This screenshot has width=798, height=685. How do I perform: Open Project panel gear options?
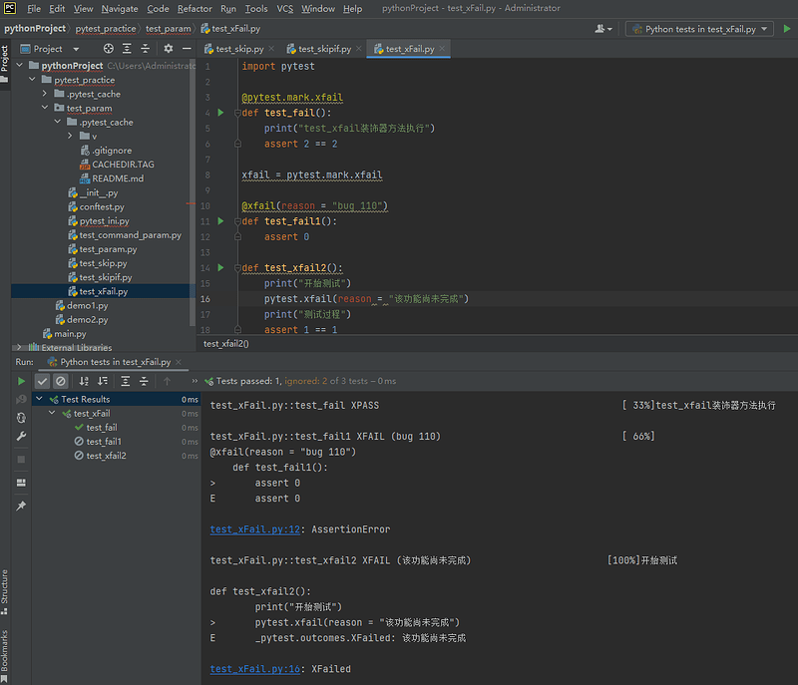coord(169,49)
